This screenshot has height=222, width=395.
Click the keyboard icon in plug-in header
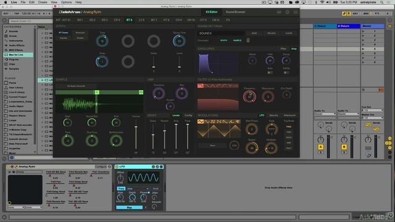[x=279, y=12]
